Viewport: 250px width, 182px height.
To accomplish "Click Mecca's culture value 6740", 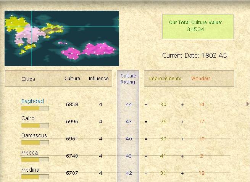I will 72,156.
